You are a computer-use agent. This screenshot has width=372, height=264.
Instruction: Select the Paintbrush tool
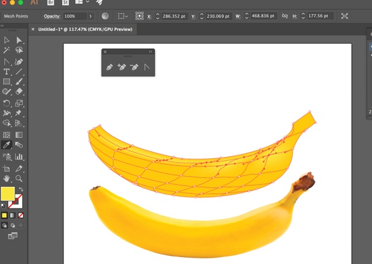click(x=19, y=82)
